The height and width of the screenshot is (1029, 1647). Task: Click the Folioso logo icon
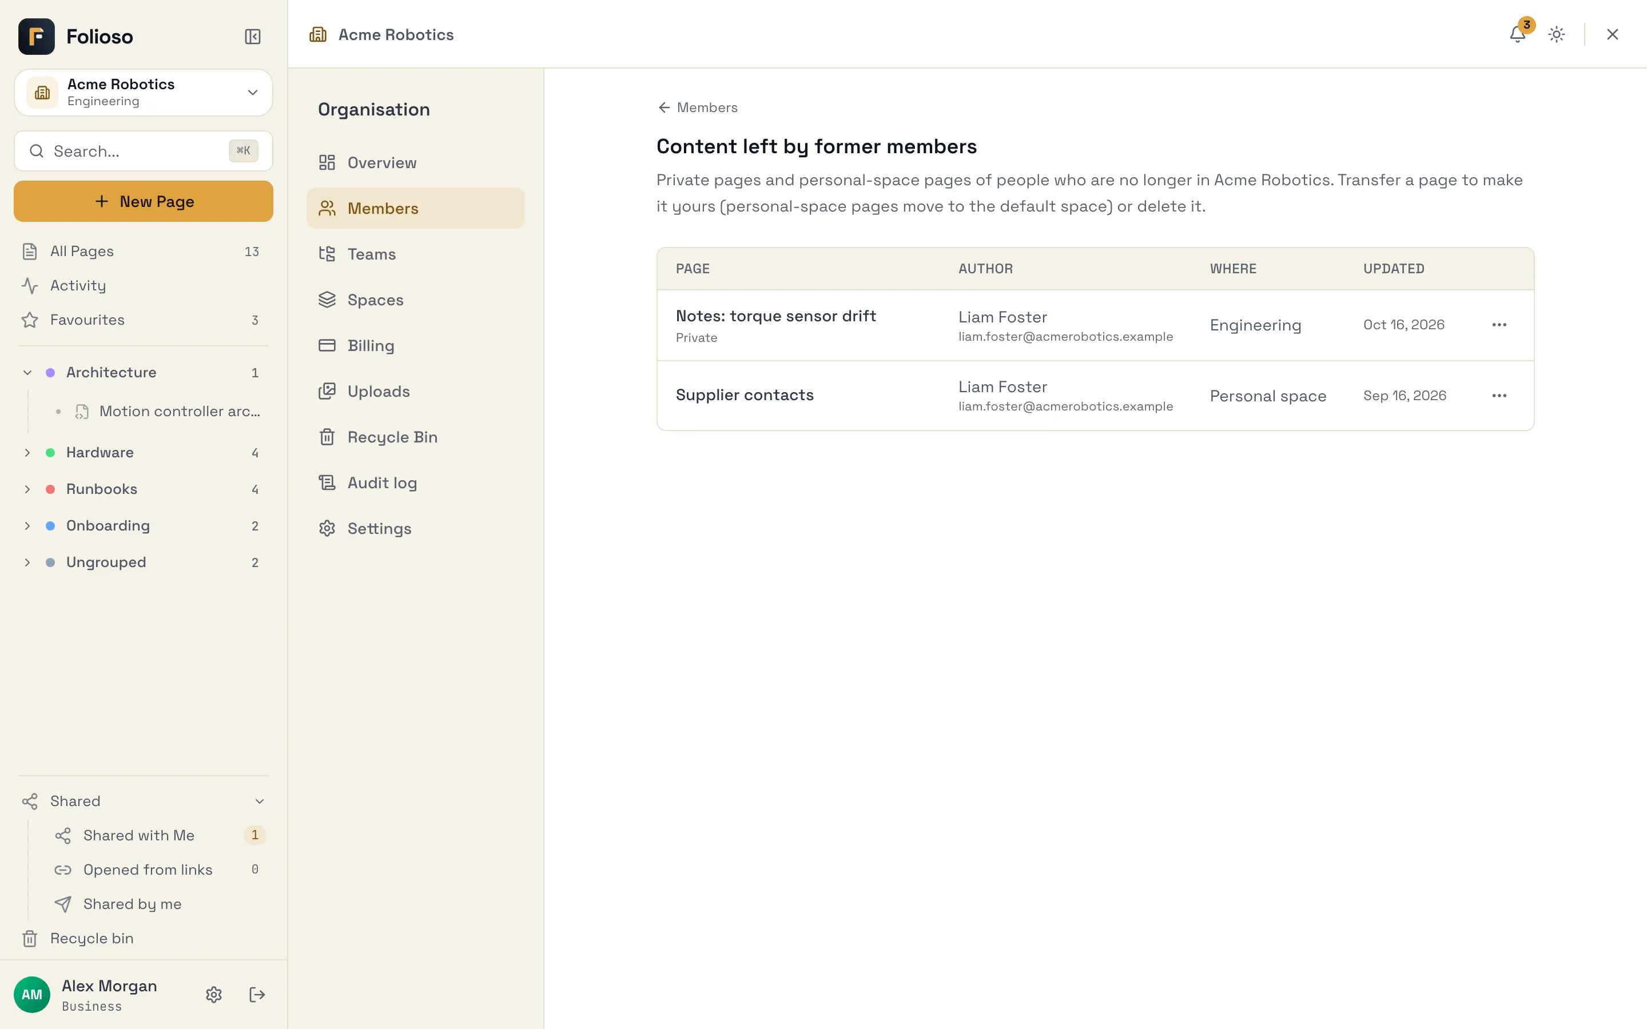[x=37, y=36]
